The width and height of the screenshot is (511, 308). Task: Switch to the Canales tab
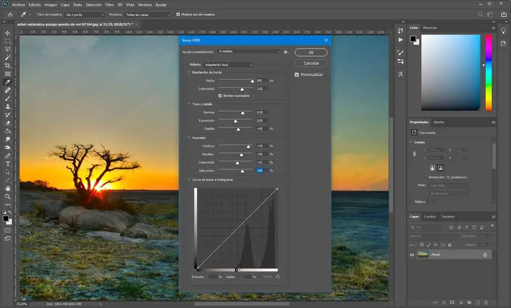pos(431,217)
